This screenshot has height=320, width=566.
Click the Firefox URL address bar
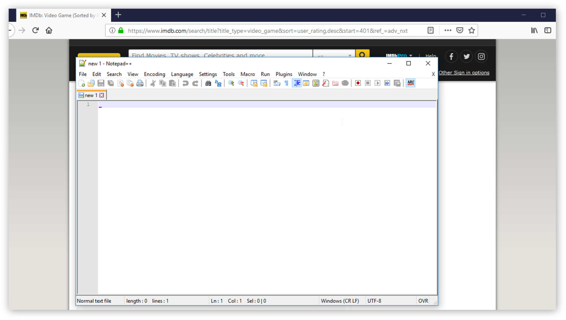point(268,31)
